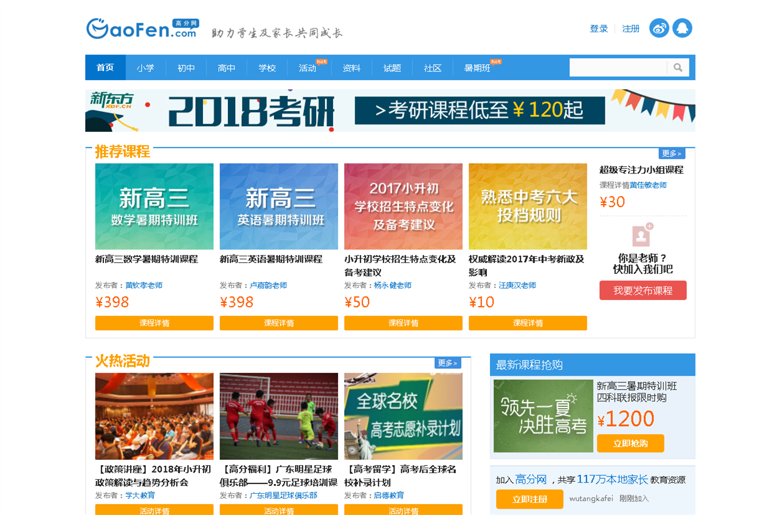Screen dimensions: 772x515
Task: Click 课程详情 under English course
Action: 279,323
